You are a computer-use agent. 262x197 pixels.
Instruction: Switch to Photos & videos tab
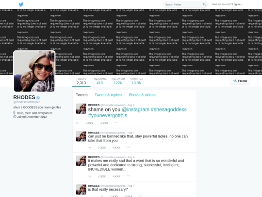[x=142, y=95]
